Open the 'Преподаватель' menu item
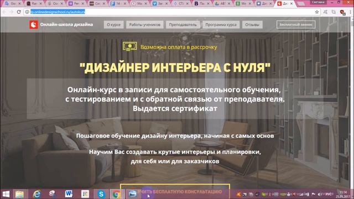354x199 pixels. tap(183, 24)
